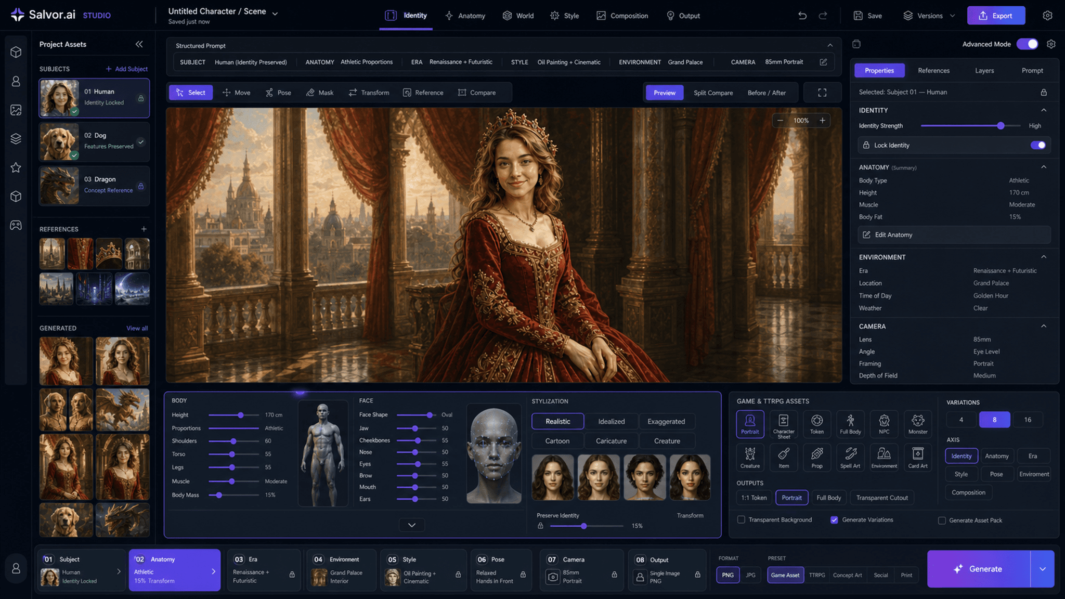
Task: Select the 03 Dragon subject card
Action: (94, 186)
